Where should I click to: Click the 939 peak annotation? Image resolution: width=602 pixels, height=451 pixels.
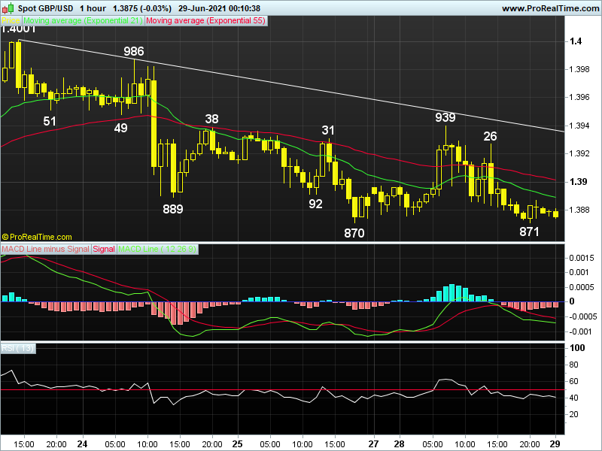click(445, 117)
